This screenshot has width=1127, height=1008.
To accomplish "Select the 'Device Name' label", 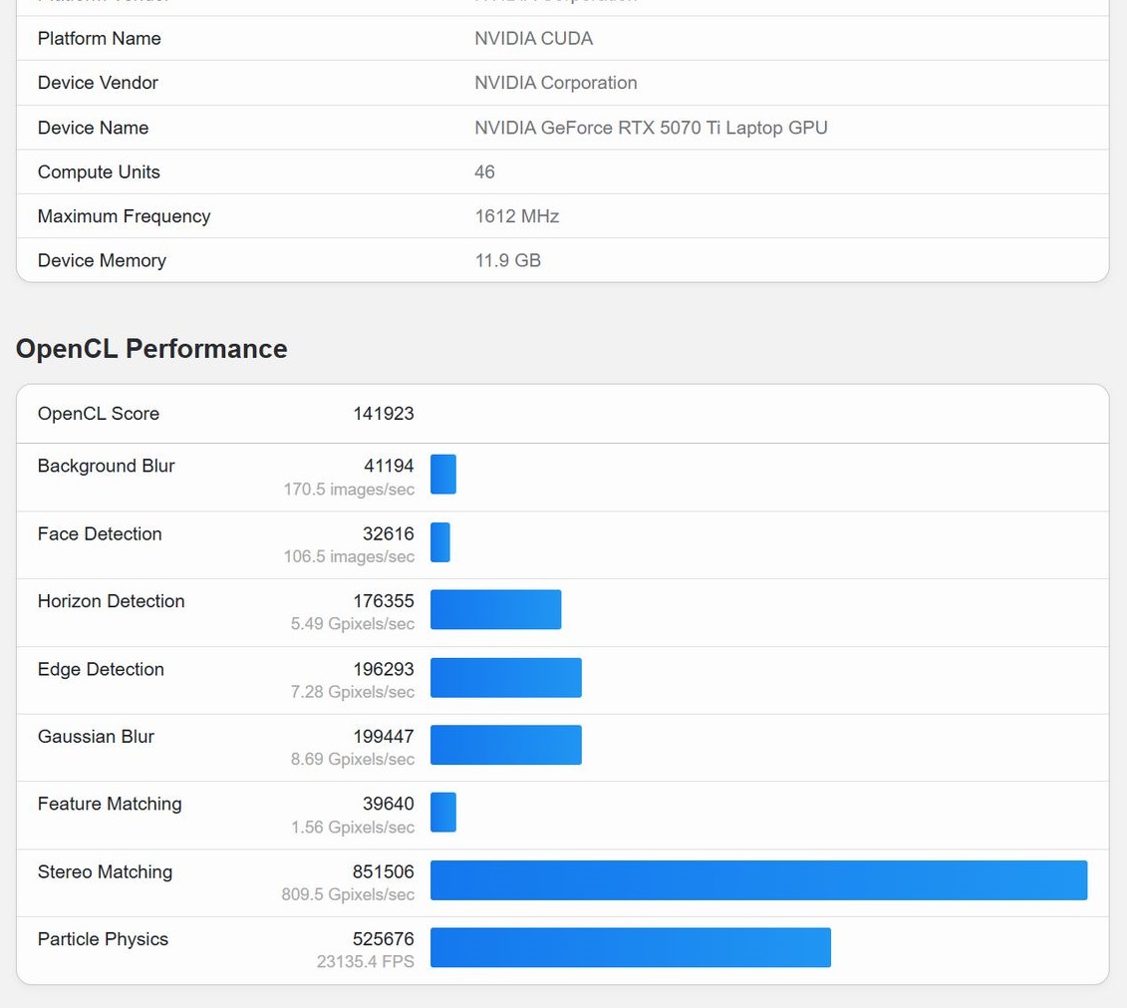I will (93, 128).
